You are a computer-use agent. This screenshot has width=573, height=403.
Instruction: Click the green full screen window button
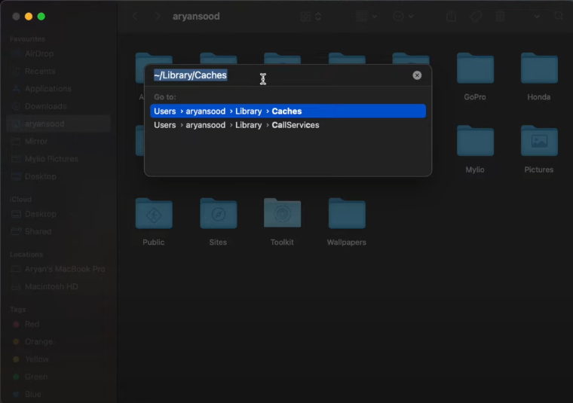coord(41,17)
